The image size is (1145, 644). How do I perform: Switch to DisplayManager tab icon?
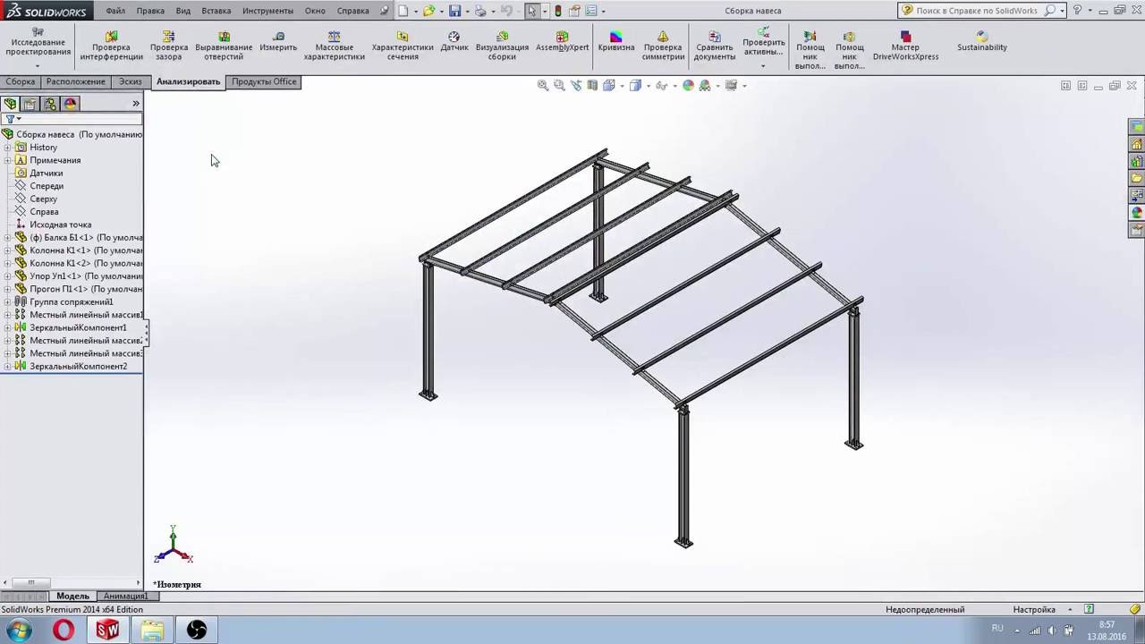[70, 104]
